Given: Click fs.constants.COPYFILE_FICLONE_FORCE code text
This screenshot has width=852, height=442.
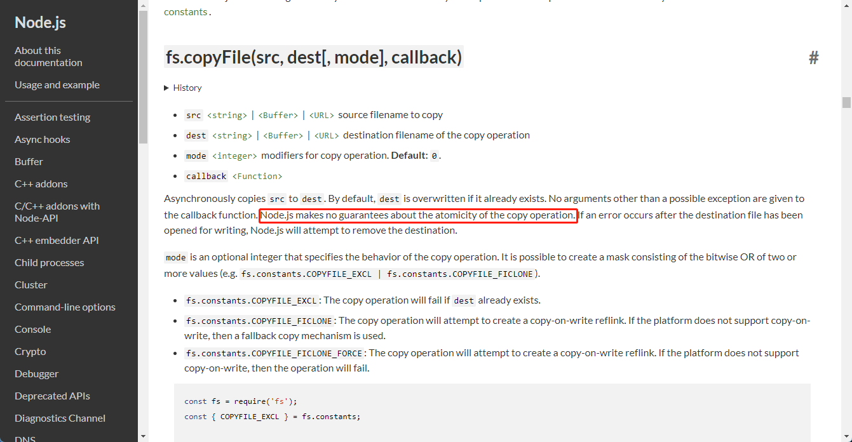Looking at the screenshot, I should (275, 354).
